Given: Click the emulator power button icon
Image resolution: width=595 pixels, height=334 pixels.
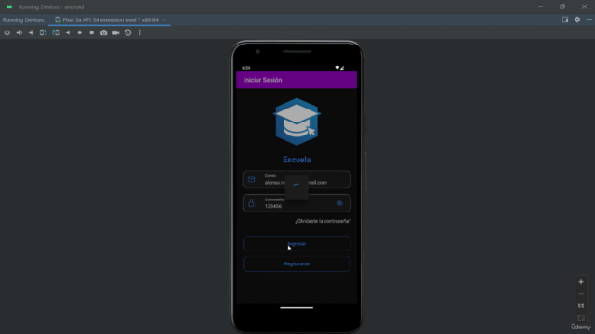Looking at the screenshot, I should click(x=7, y=32).
